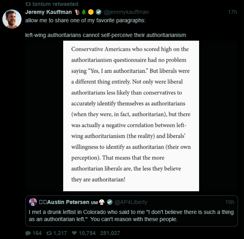Click the 'tantum retweeted' label

pyautogui.click(x=52, y=4)
